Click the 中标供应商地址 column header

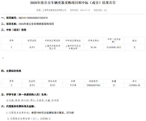(73, 41)
